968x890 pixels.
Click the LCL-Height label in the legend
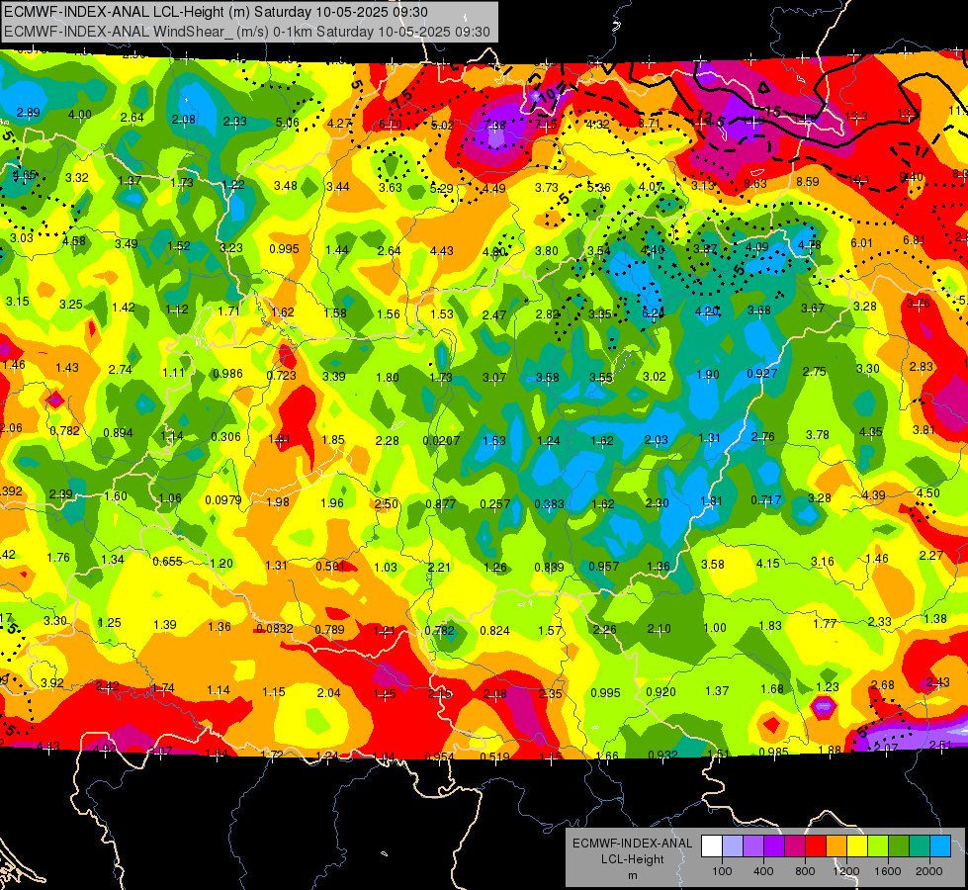(x=632, y=859)
